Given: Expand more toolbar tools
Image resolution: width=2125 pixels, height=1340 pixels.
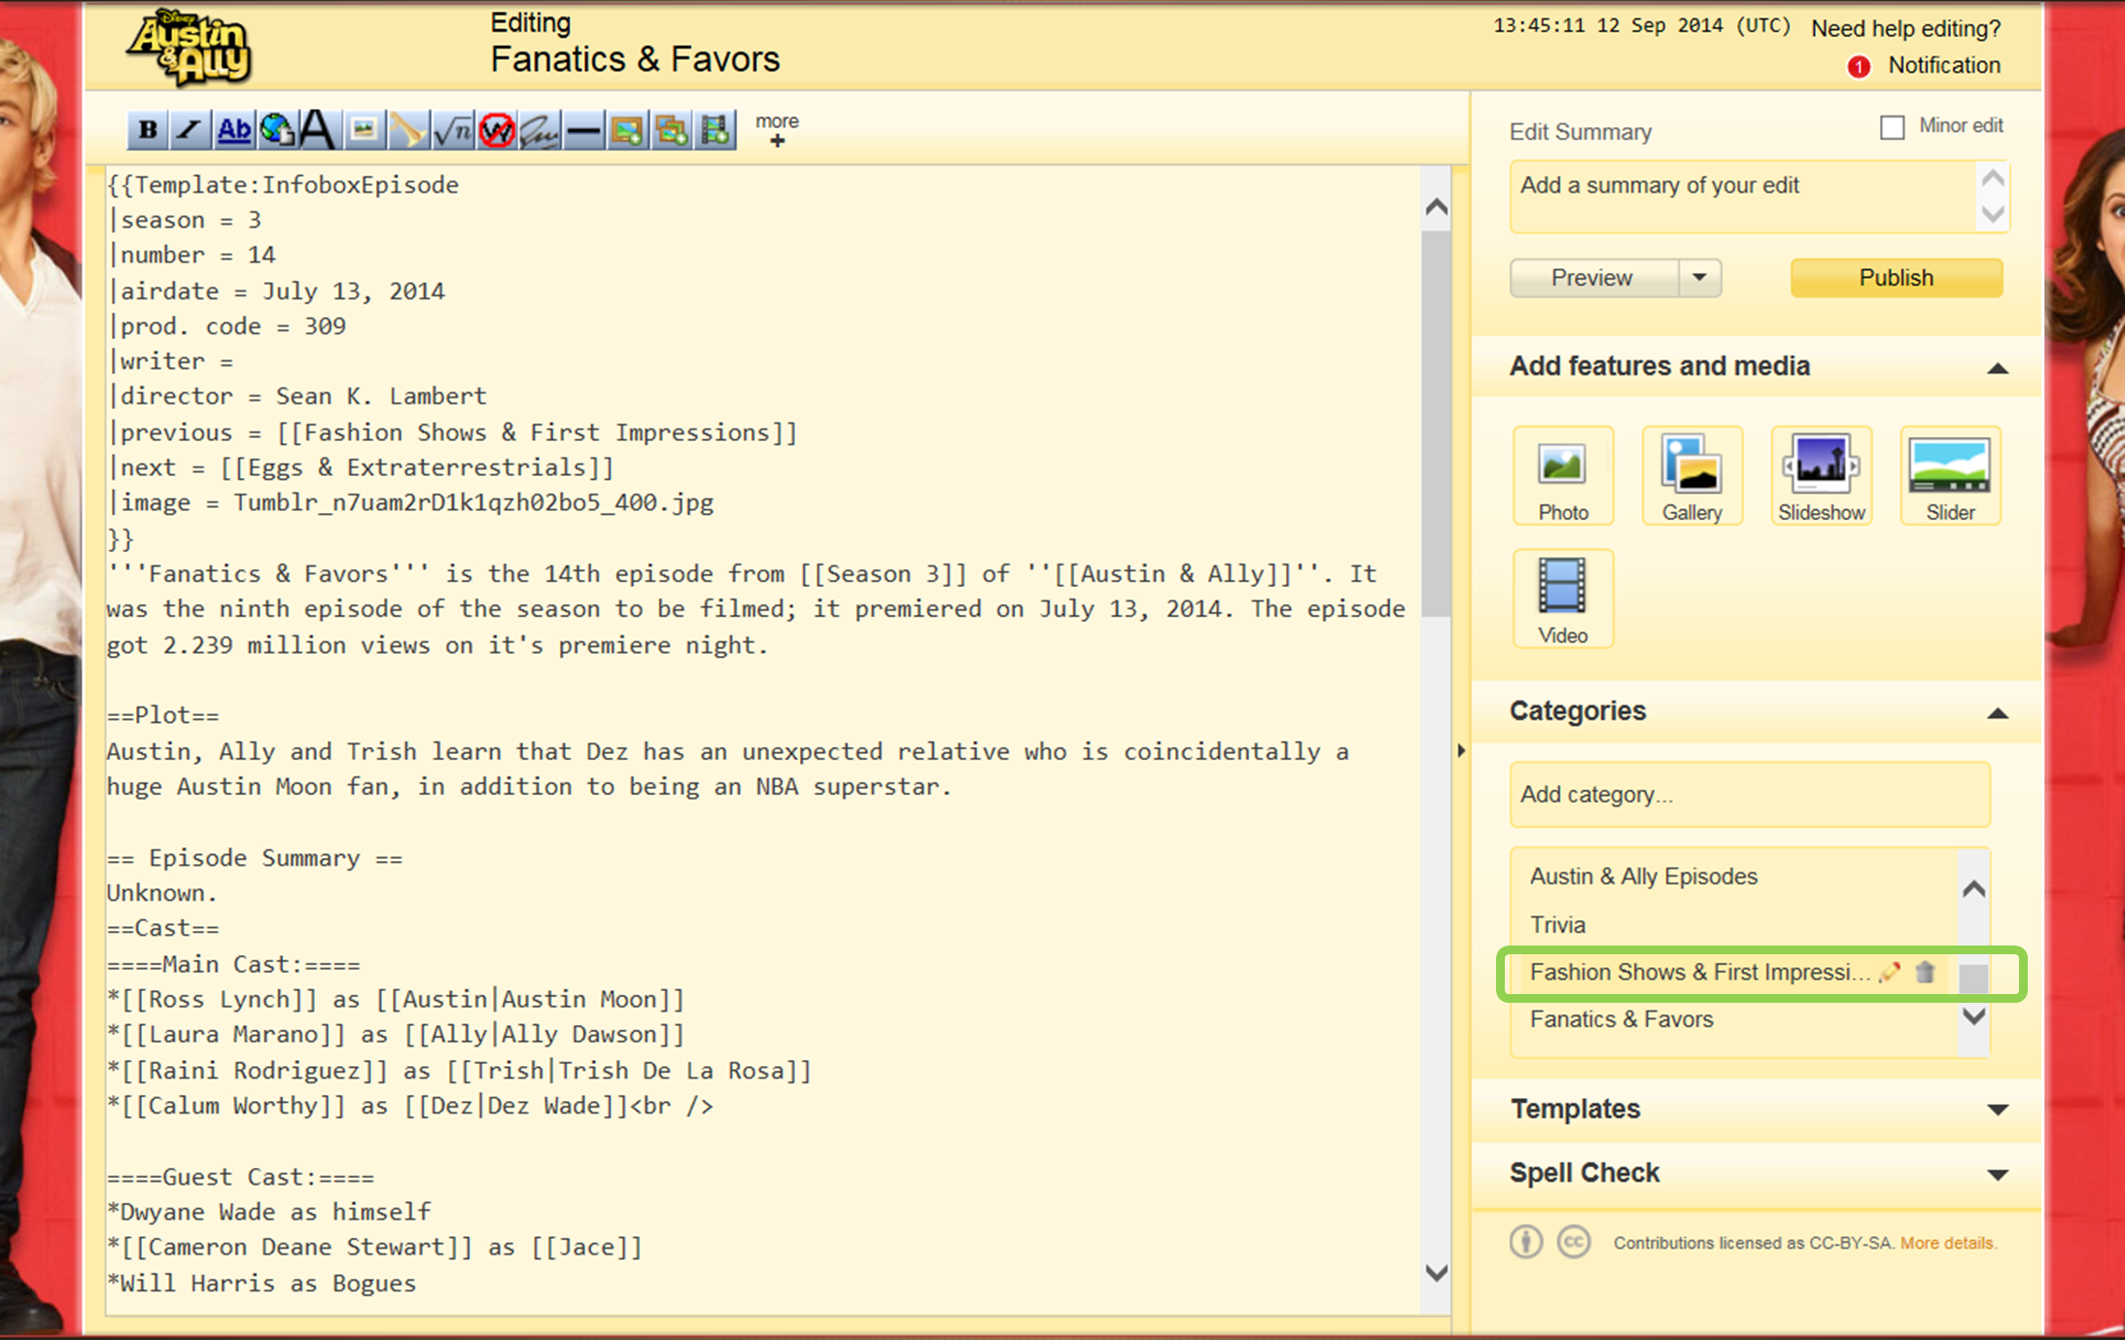Looking at the screenshot, I should pos(777,130).
